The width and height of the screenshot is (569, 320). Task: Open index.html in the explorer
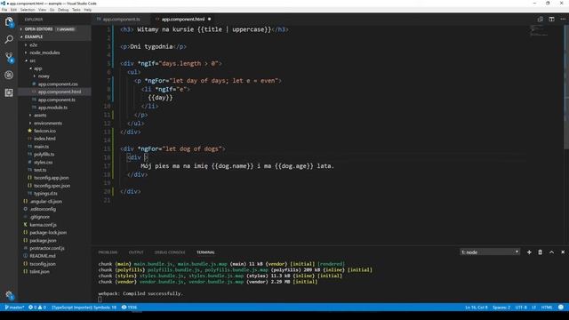(x=44, y=139)
